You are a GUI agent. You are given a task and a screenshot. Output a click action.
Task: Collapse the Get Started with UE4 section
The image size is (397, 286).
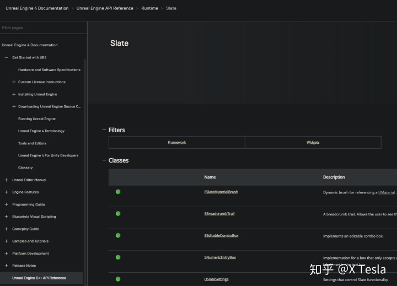[6, 58]
